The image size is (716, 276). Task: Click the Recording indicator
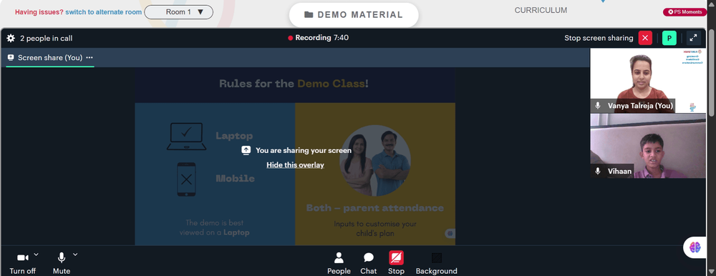[319, 38]
